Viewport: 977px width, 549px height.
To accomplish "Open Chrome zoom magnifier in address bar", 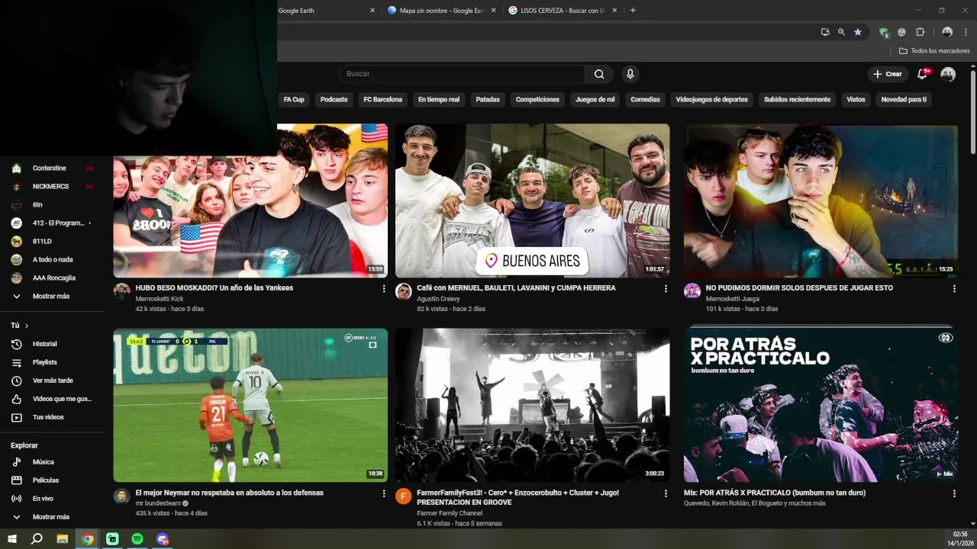I will (x=841, y=32).
